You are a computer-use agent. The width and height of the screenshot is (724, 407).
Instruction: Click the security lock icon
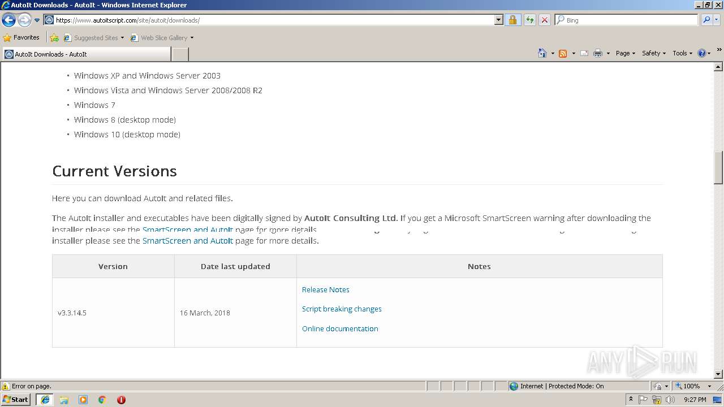512,20
